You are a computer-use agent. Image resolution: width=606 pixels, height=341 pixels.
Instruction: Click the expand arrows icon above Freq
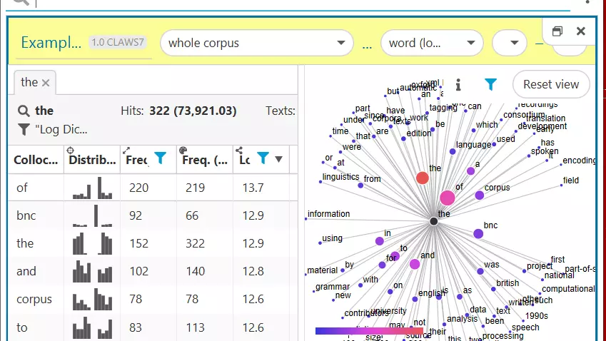126,151
